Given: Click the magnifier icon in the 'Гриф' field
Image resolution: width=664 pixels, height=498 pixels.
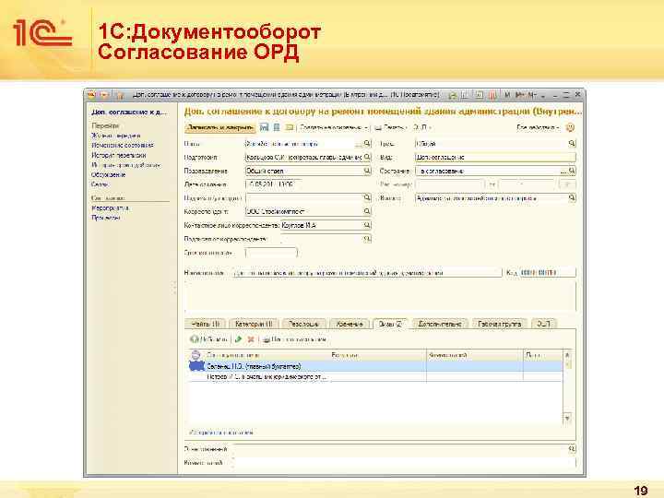Looking at the screenshot, I should tap(572, 144).
